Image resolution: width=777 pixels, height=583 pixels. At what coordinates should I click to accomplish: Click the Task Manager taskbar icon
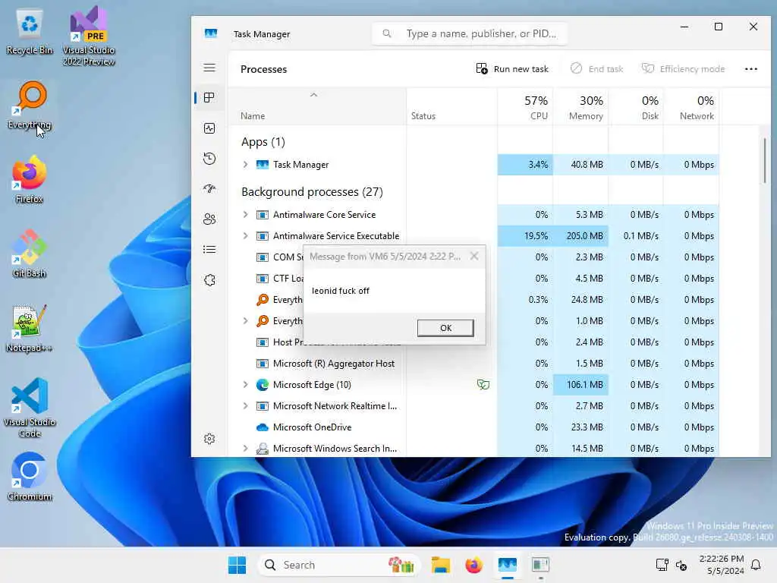tap(508, 565)
